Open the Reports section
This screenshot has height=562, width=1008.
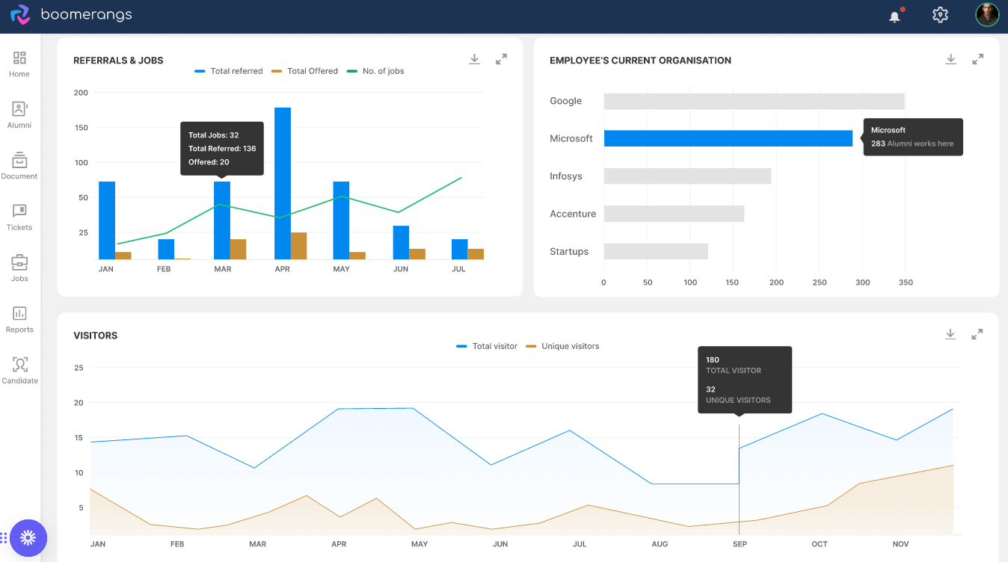coord(19,319)
